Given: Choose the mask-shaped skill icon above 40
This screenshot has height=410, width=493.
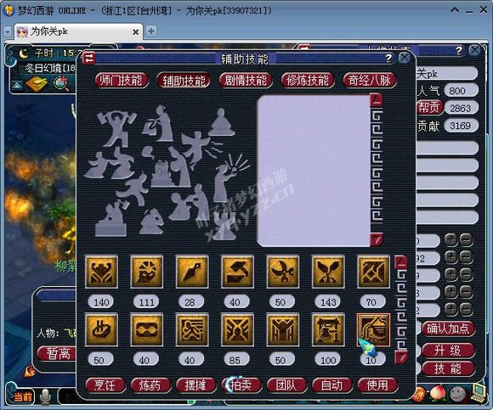Looking at the screenshot, I should (x=146, y=329).
